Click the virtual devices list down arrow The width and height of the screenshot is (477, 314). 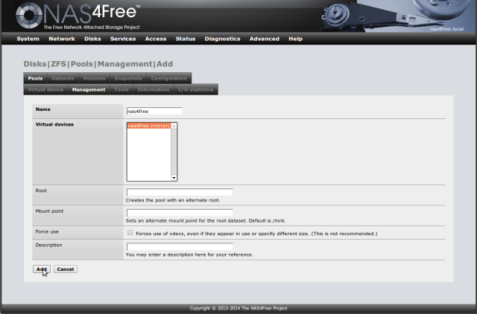coord(174,178)
